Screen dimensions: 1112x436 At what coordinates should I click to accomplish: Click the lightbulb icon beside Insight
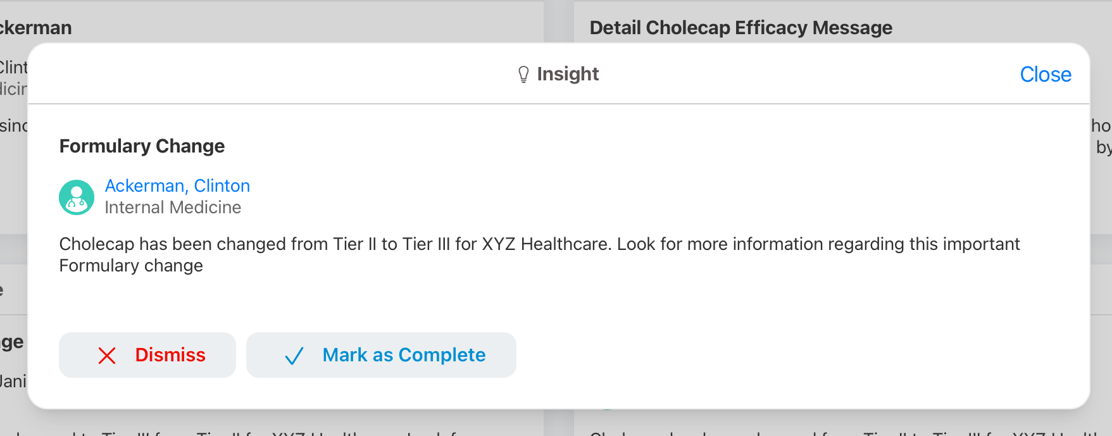(x=523, y=75)
